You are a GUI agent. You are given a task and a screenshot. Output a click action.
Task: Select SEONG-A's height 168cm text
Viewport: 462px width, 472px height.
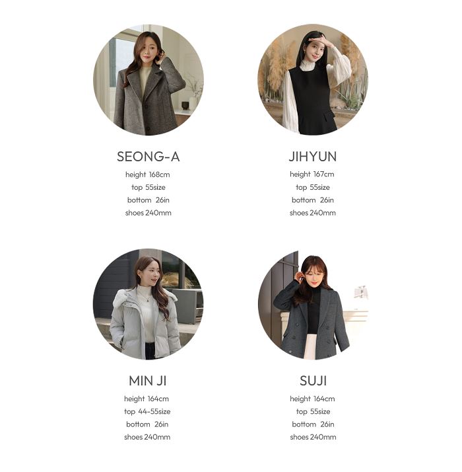point(148,175)
